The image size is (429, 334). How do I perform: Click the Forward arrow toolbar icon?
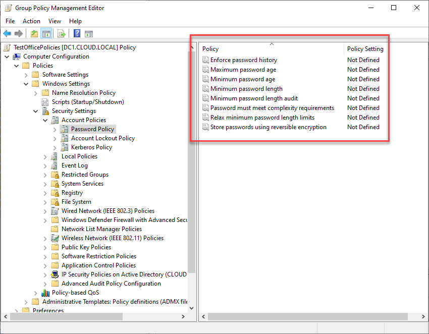tap(19, 34)
